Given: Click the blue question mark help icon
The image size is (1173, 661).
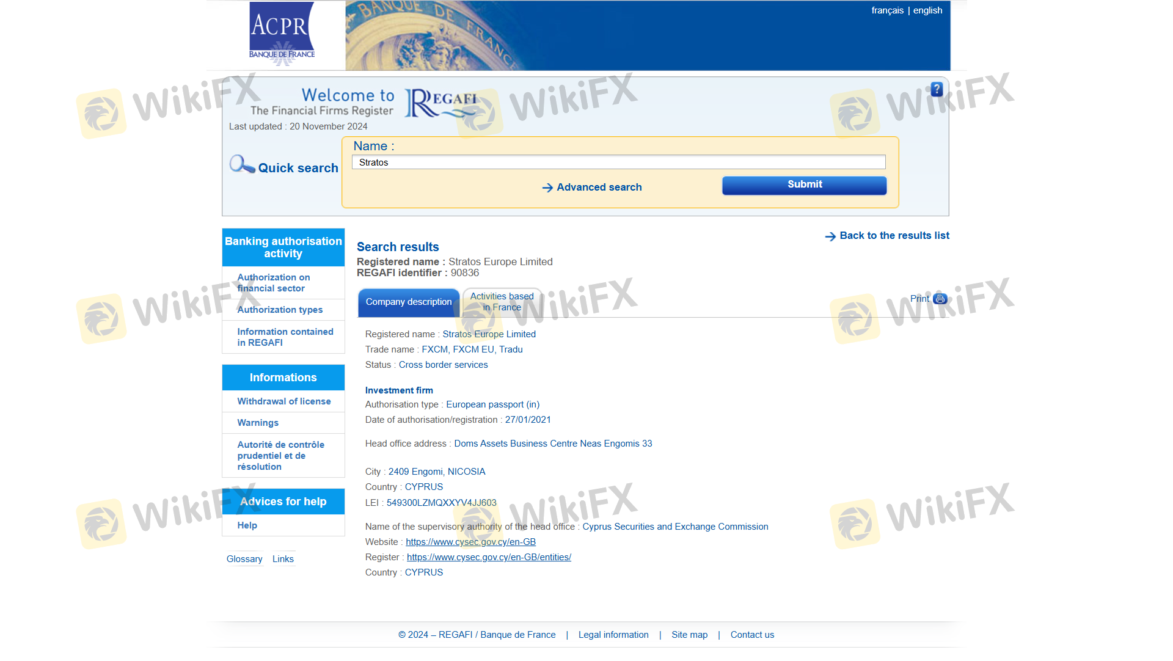Looking at the screenshot, I should tap(936, 89).
